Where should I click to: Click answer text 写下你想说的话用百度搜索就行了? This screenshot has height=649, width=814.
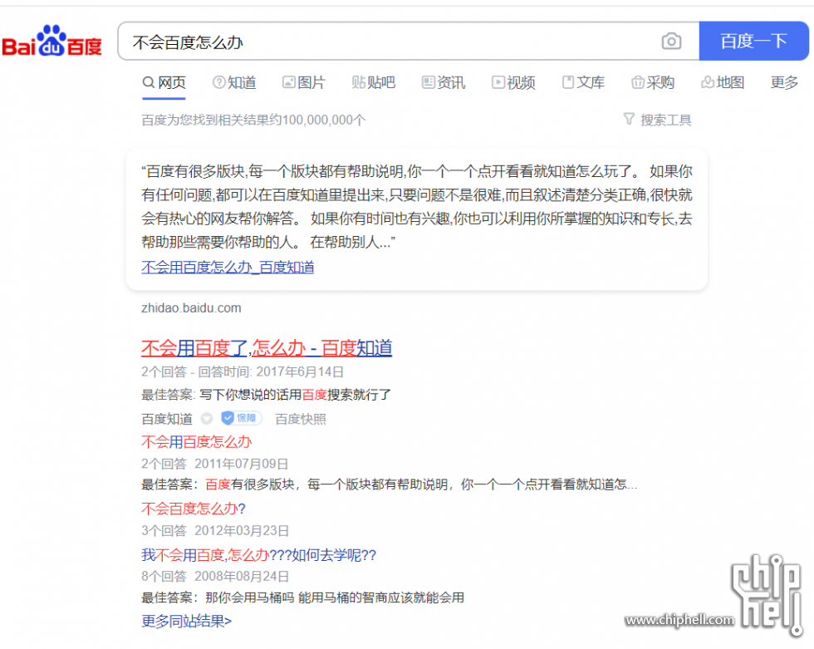pyautogui.click(x=296, y=395)
